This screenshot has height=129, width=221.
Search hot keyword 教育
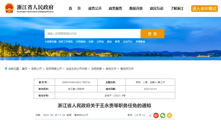click(x=117, y=41)
